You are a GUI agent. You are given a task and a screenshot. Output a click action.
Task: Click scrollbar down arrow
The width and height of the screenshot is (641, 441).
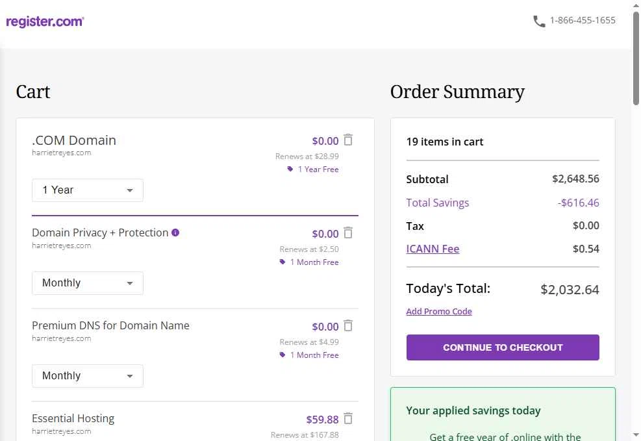pos(636,435)
